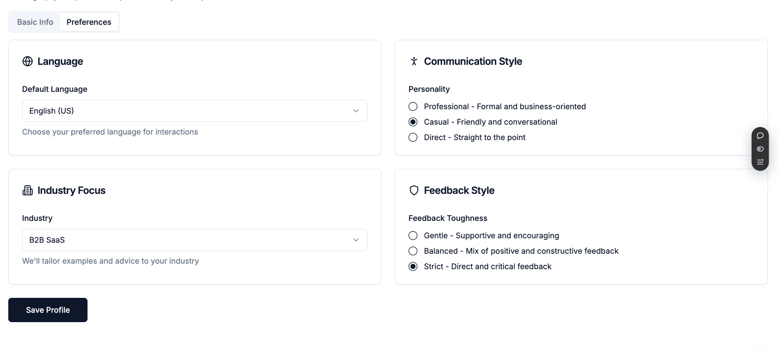Click the chevron arrow in the Industry selector
The image size is (779, 353).
click(356, 240)
